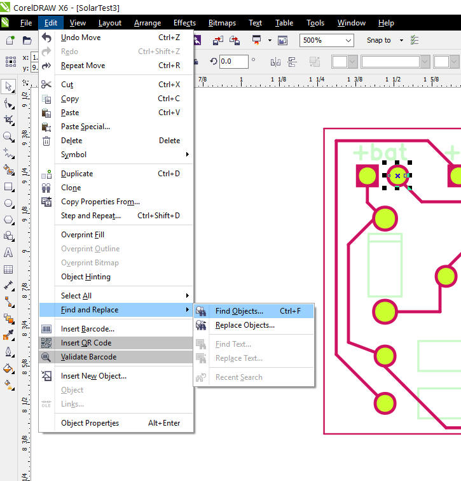
Task: Choose the Ellipse tool
Action: 9,204
